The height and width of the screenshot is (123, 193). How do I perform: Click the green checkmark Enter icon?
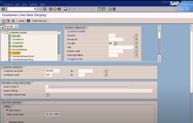3,9
